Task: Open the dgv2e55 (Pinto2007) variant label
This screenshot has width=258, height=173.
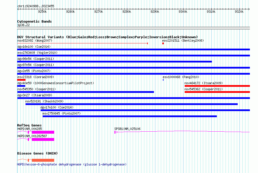Action: (34, 71)
